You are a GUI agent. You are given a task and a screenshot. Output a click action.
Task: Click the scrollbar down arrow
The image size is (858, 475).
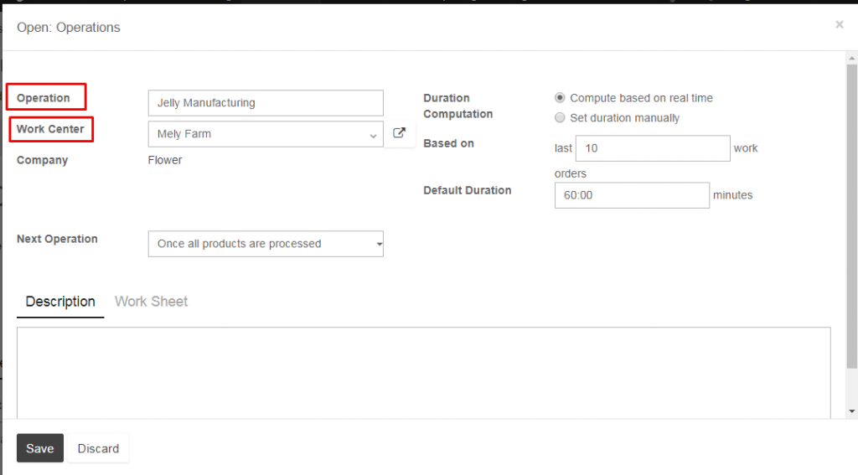coord(852,411)
